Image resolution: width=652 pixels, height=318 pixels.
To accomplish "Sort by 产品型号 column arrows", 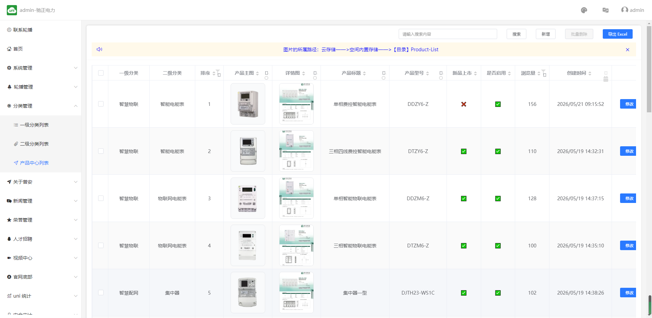I will 428,73.
